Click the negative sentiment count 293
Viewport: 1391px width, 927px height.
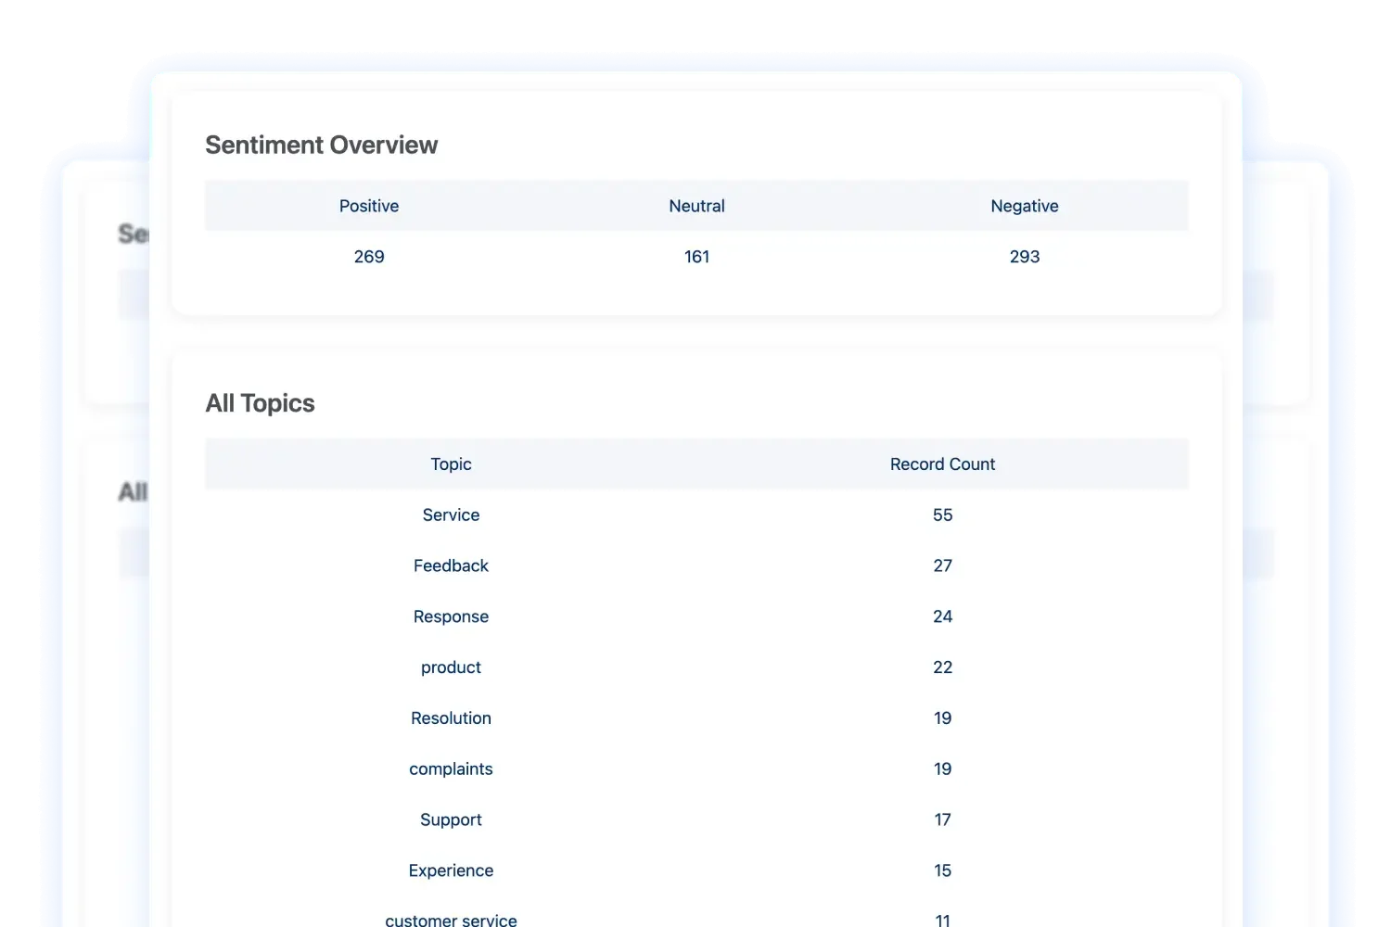(1024, 257)
